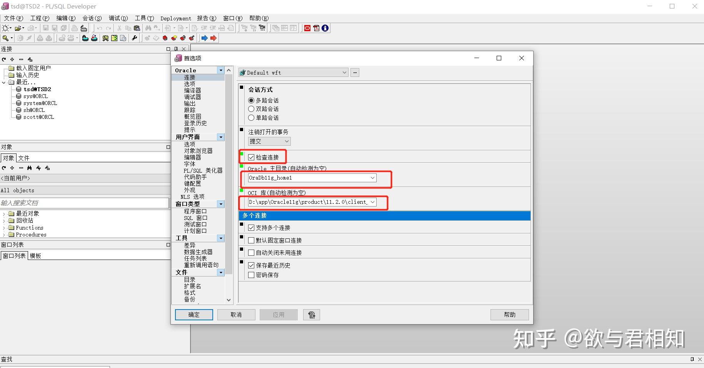
Task: Pin the connections panel with the pushpin icon
Action: [x=176, y=49]
